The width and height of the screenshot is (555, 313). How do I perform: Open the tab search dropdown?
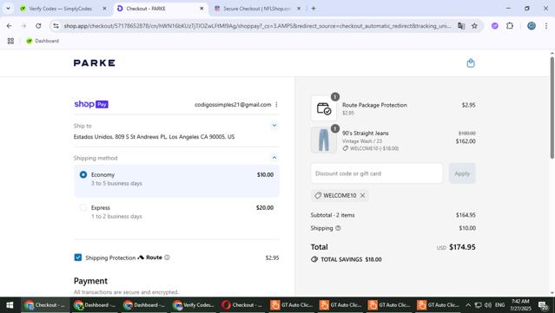coord(8,9)
